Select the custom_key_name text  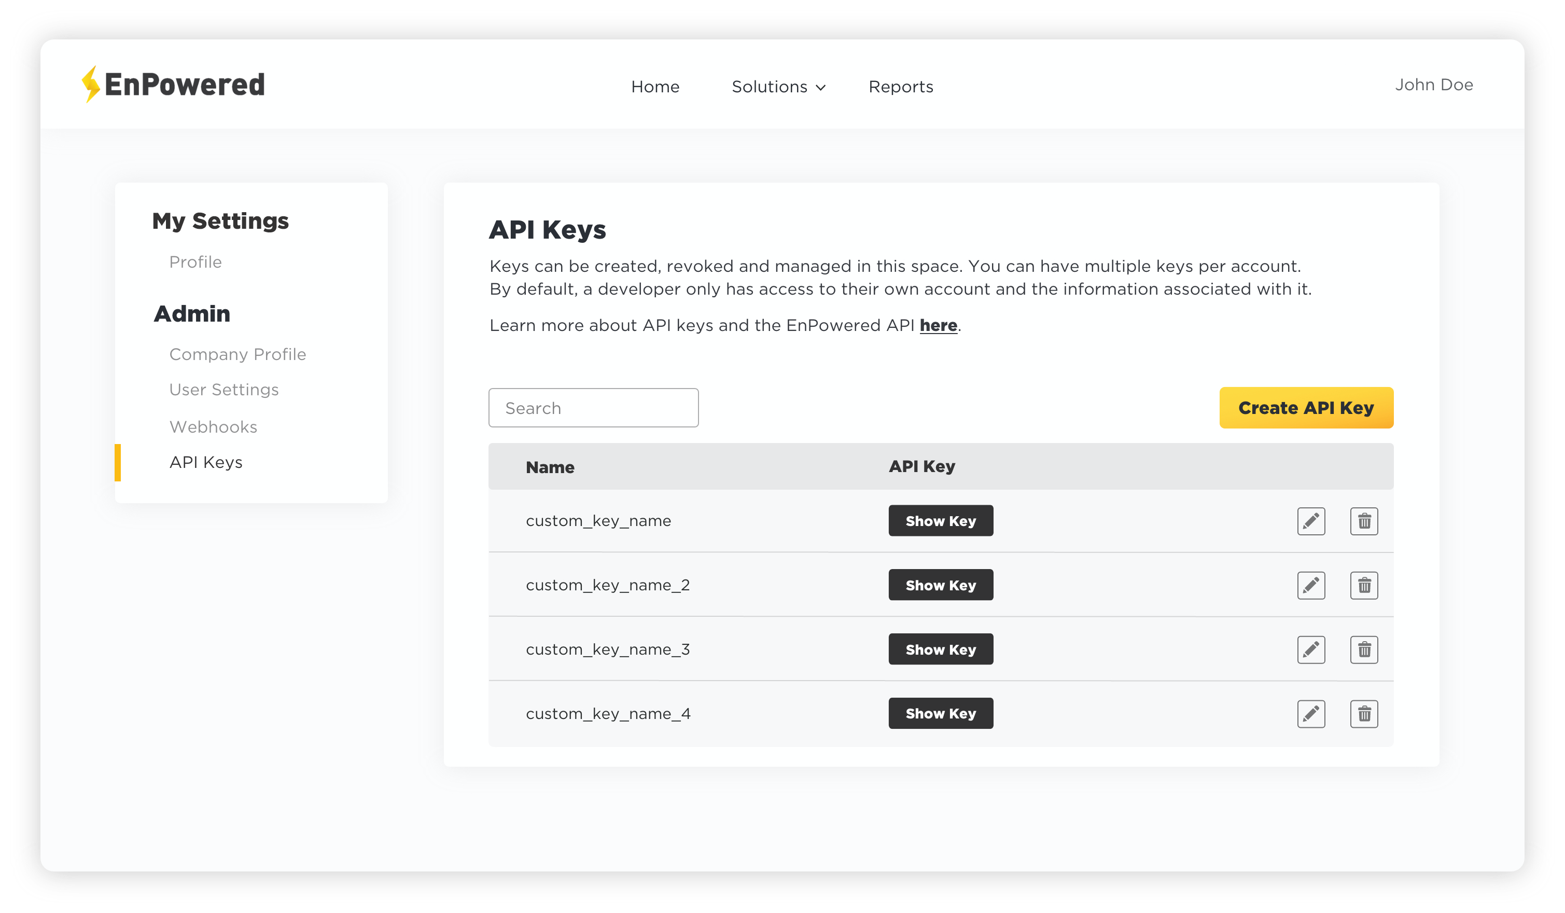click(x=598, y=521)
